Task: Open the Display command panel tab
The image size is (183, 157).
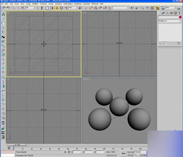Action: [x=176, y=13]
